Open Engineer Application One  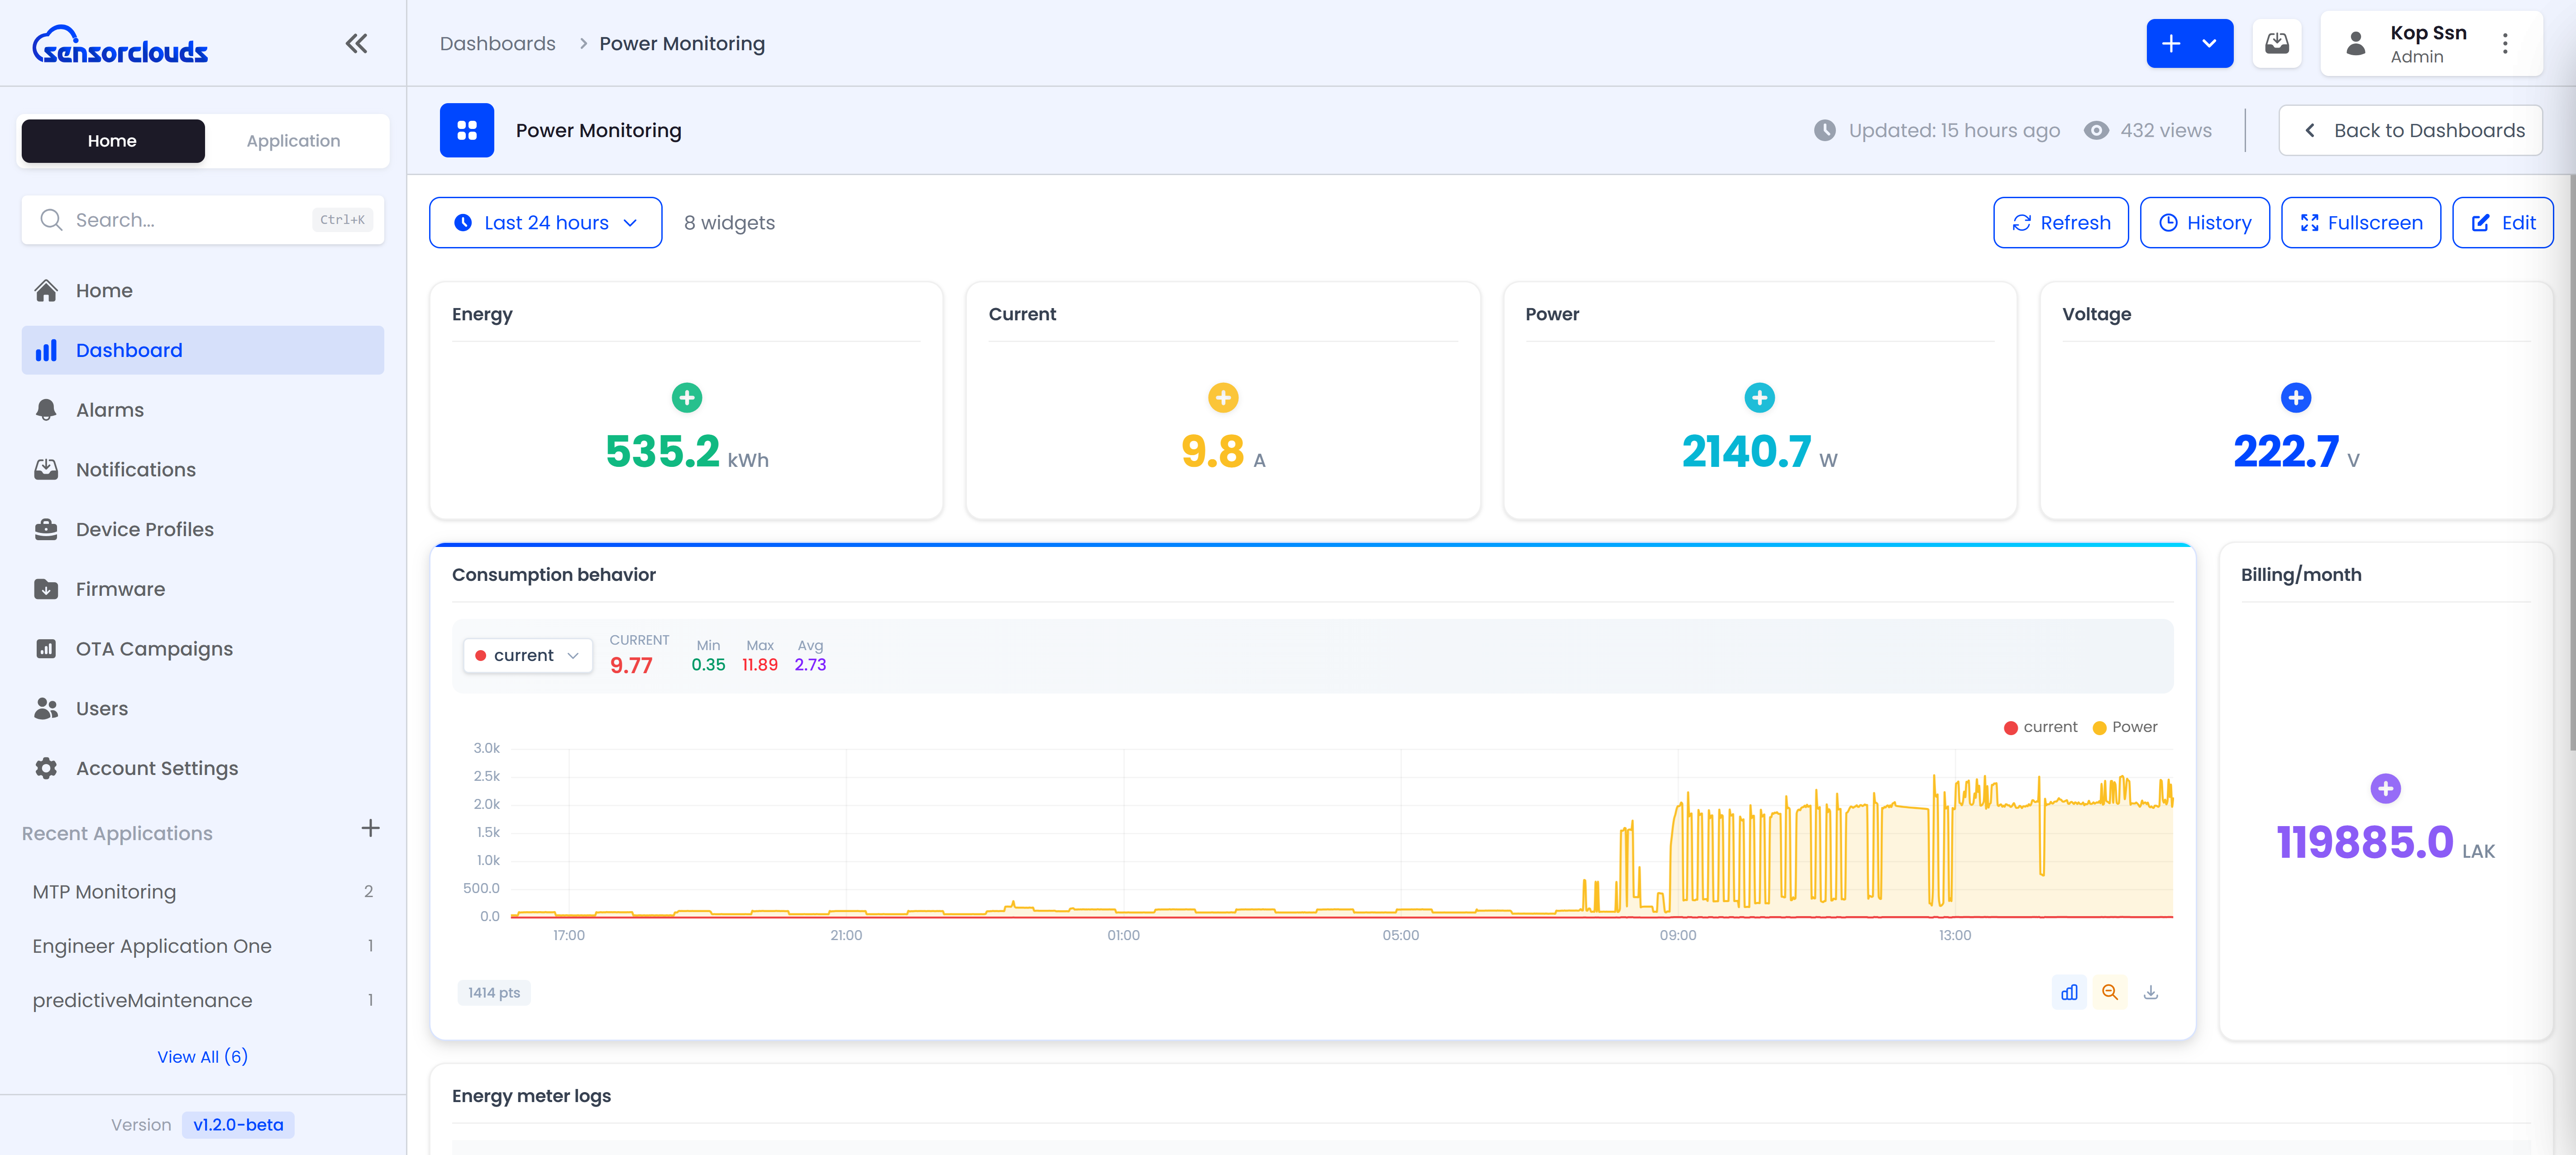[x=203, y=946]
